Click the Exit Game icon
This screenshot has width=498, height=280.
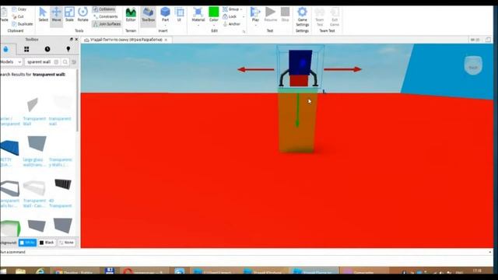point(335,16)
